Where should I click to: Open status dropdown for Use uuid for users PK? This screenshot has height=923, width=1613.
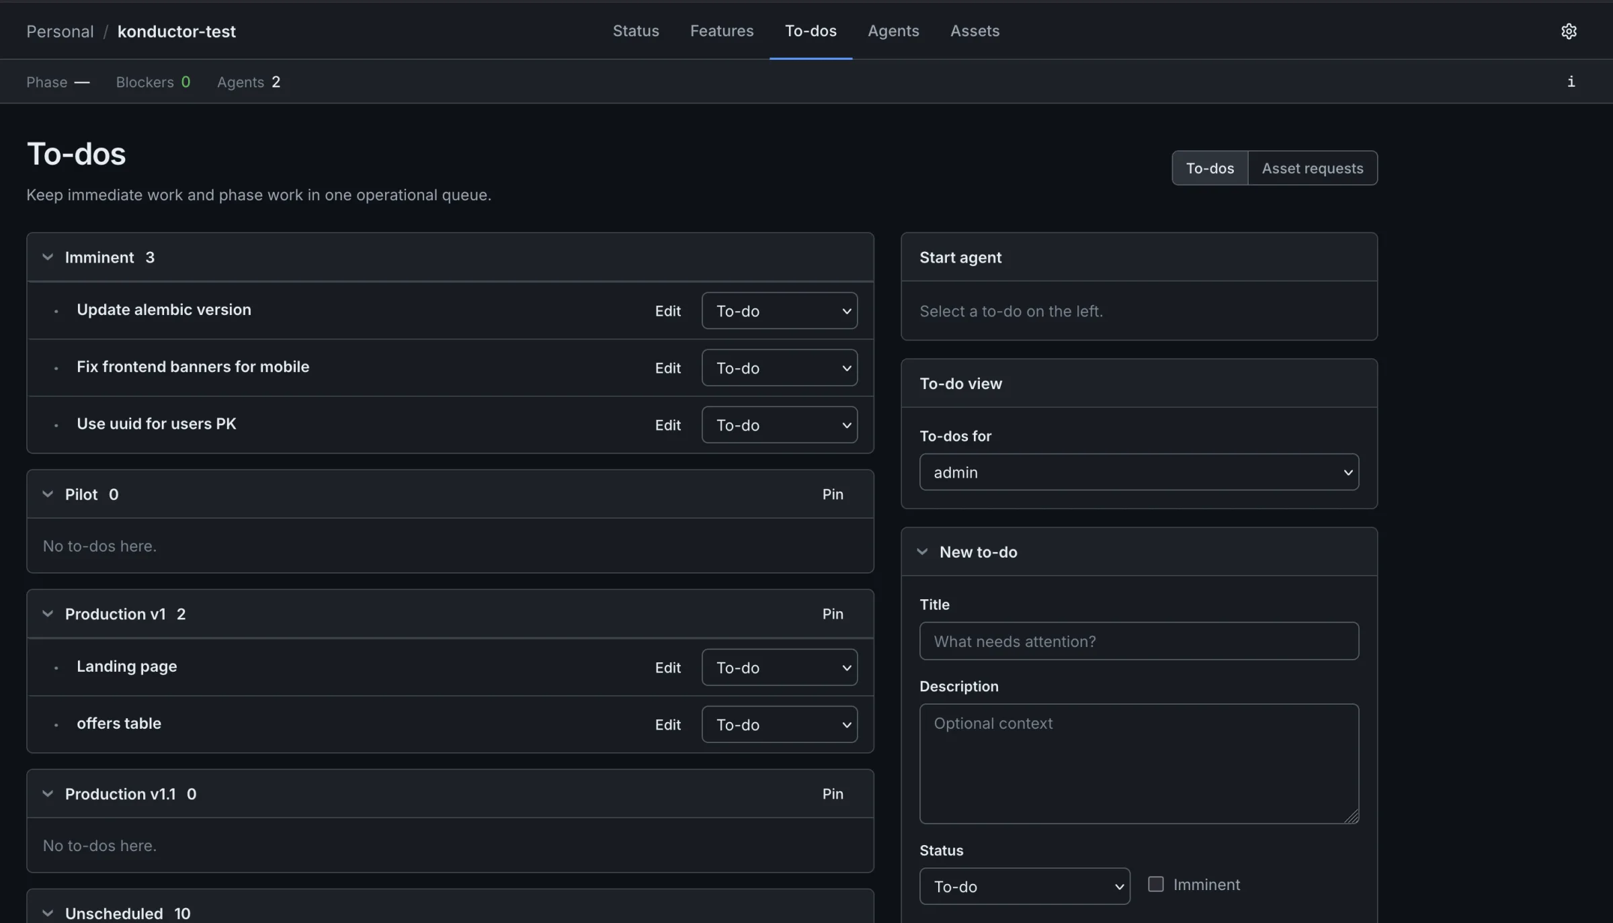(780, 425)
